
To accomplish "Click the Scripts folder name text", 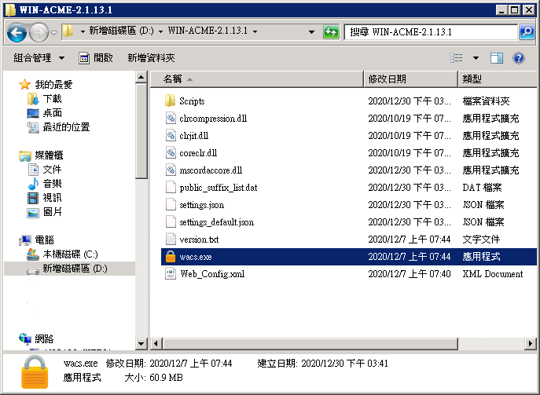I will click(x=192, y=101).
